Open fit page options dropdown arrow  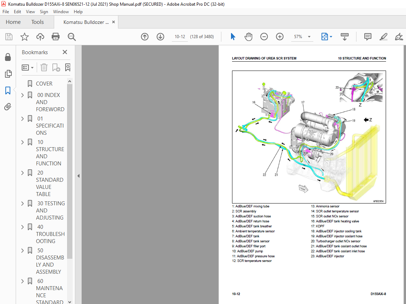click(x=331, y=37)
